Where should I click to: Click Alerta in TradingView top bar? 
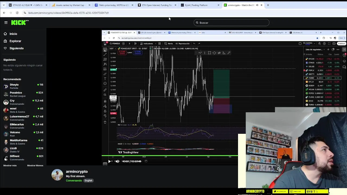pos(169,44)
